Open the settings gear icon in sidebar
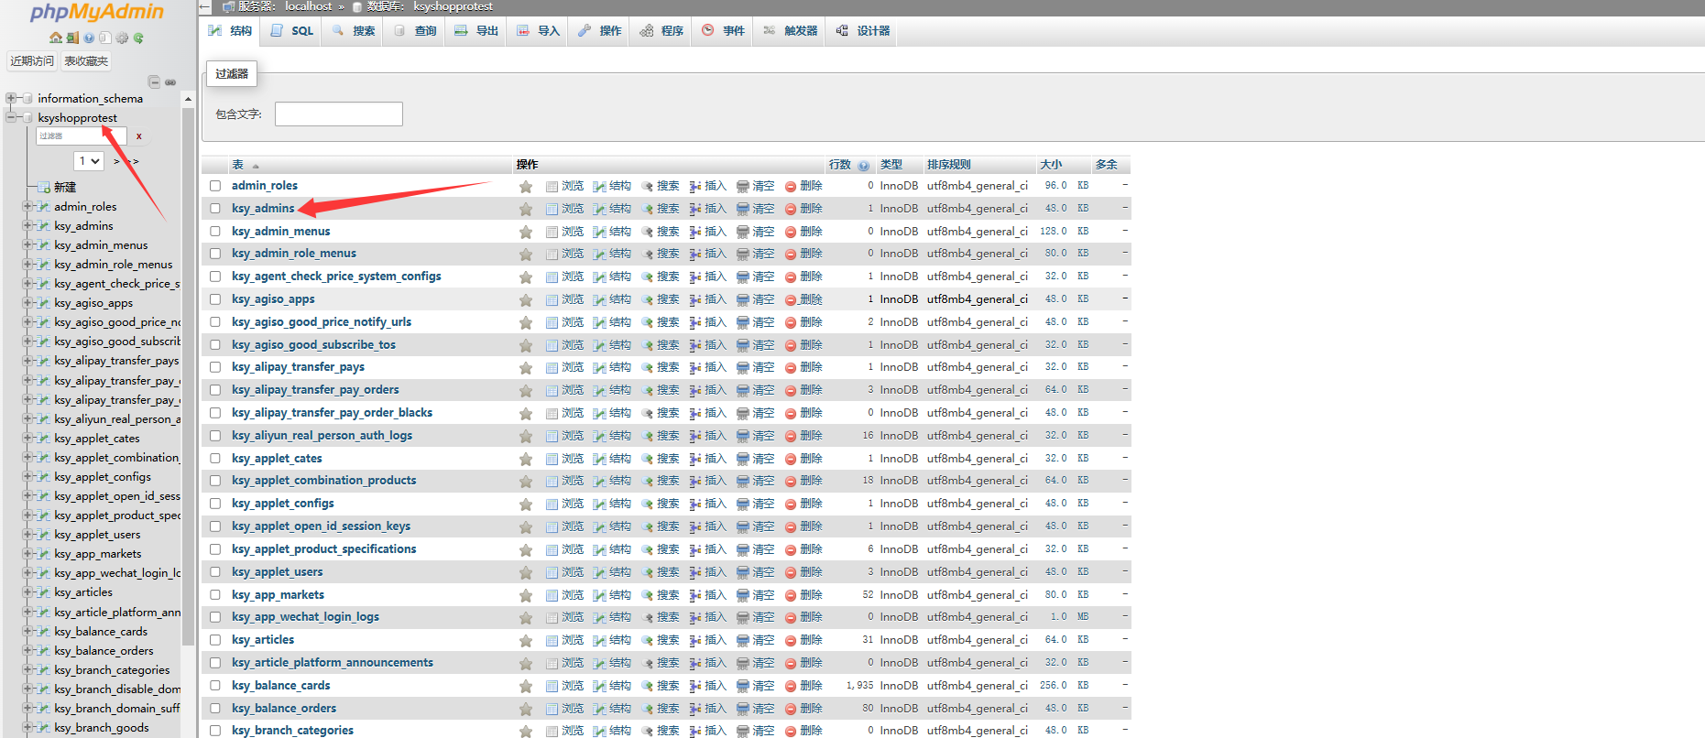The width and height of the screenshot is (1705, 738). pos(122,38)
